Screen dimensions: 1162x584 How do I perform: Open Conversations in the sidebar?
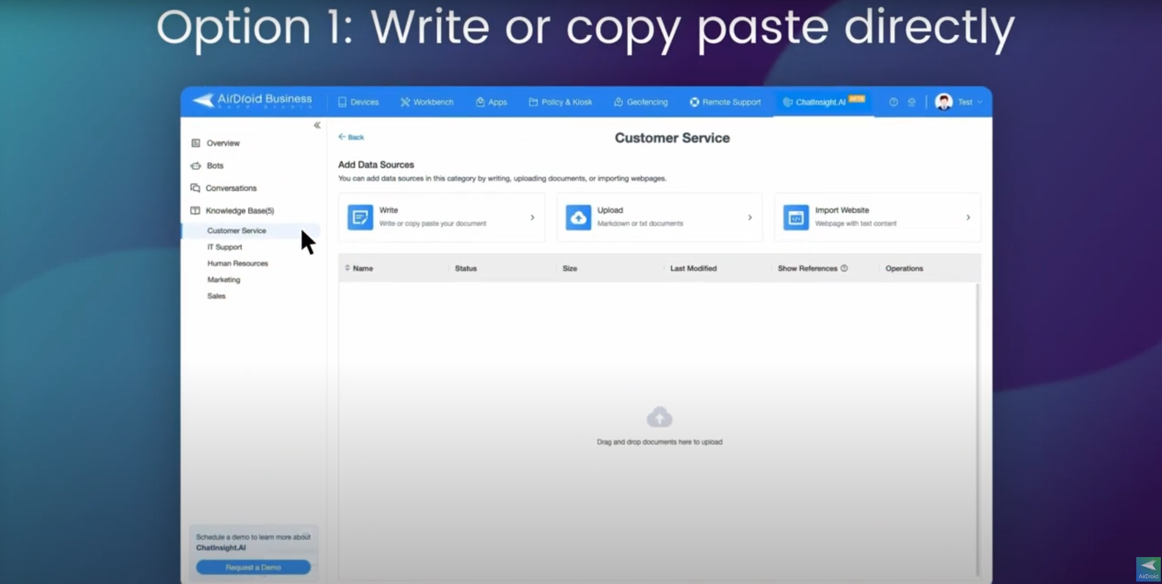pos(224,188)
